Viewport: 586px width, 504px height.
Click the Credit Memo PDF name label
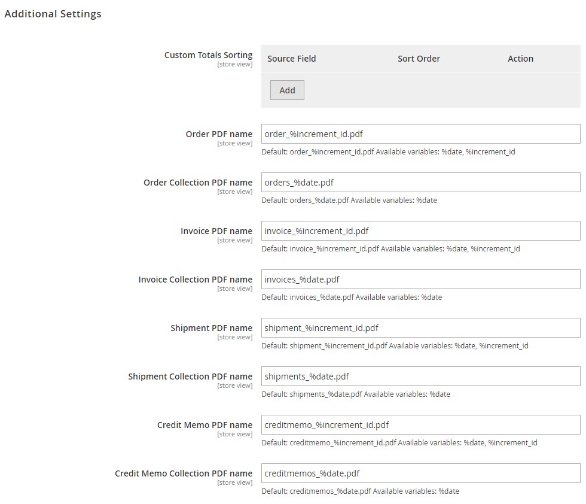pos(205,425)
